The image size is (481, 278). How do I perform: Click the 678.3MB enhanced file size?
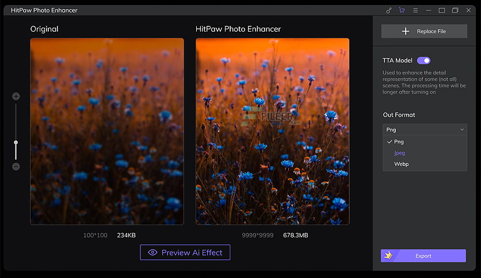[296, 235]
